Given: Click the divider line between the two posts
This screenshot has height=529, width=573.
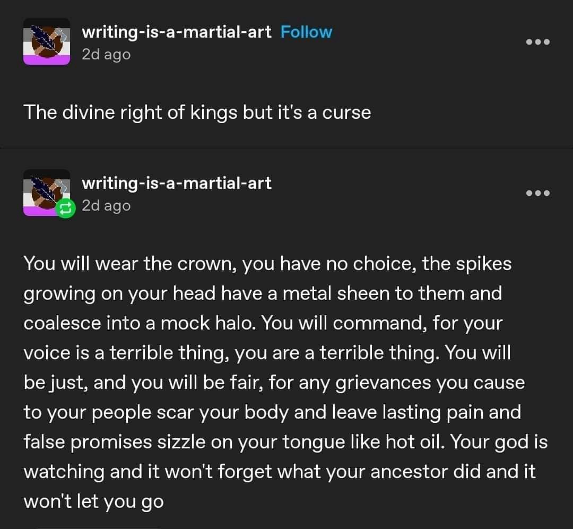Looking at the screenshot, I should pos(286,148).
